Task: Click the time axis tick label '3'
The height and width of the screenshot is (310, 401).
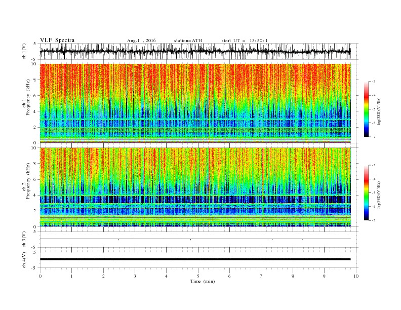Action: (135, 276)
